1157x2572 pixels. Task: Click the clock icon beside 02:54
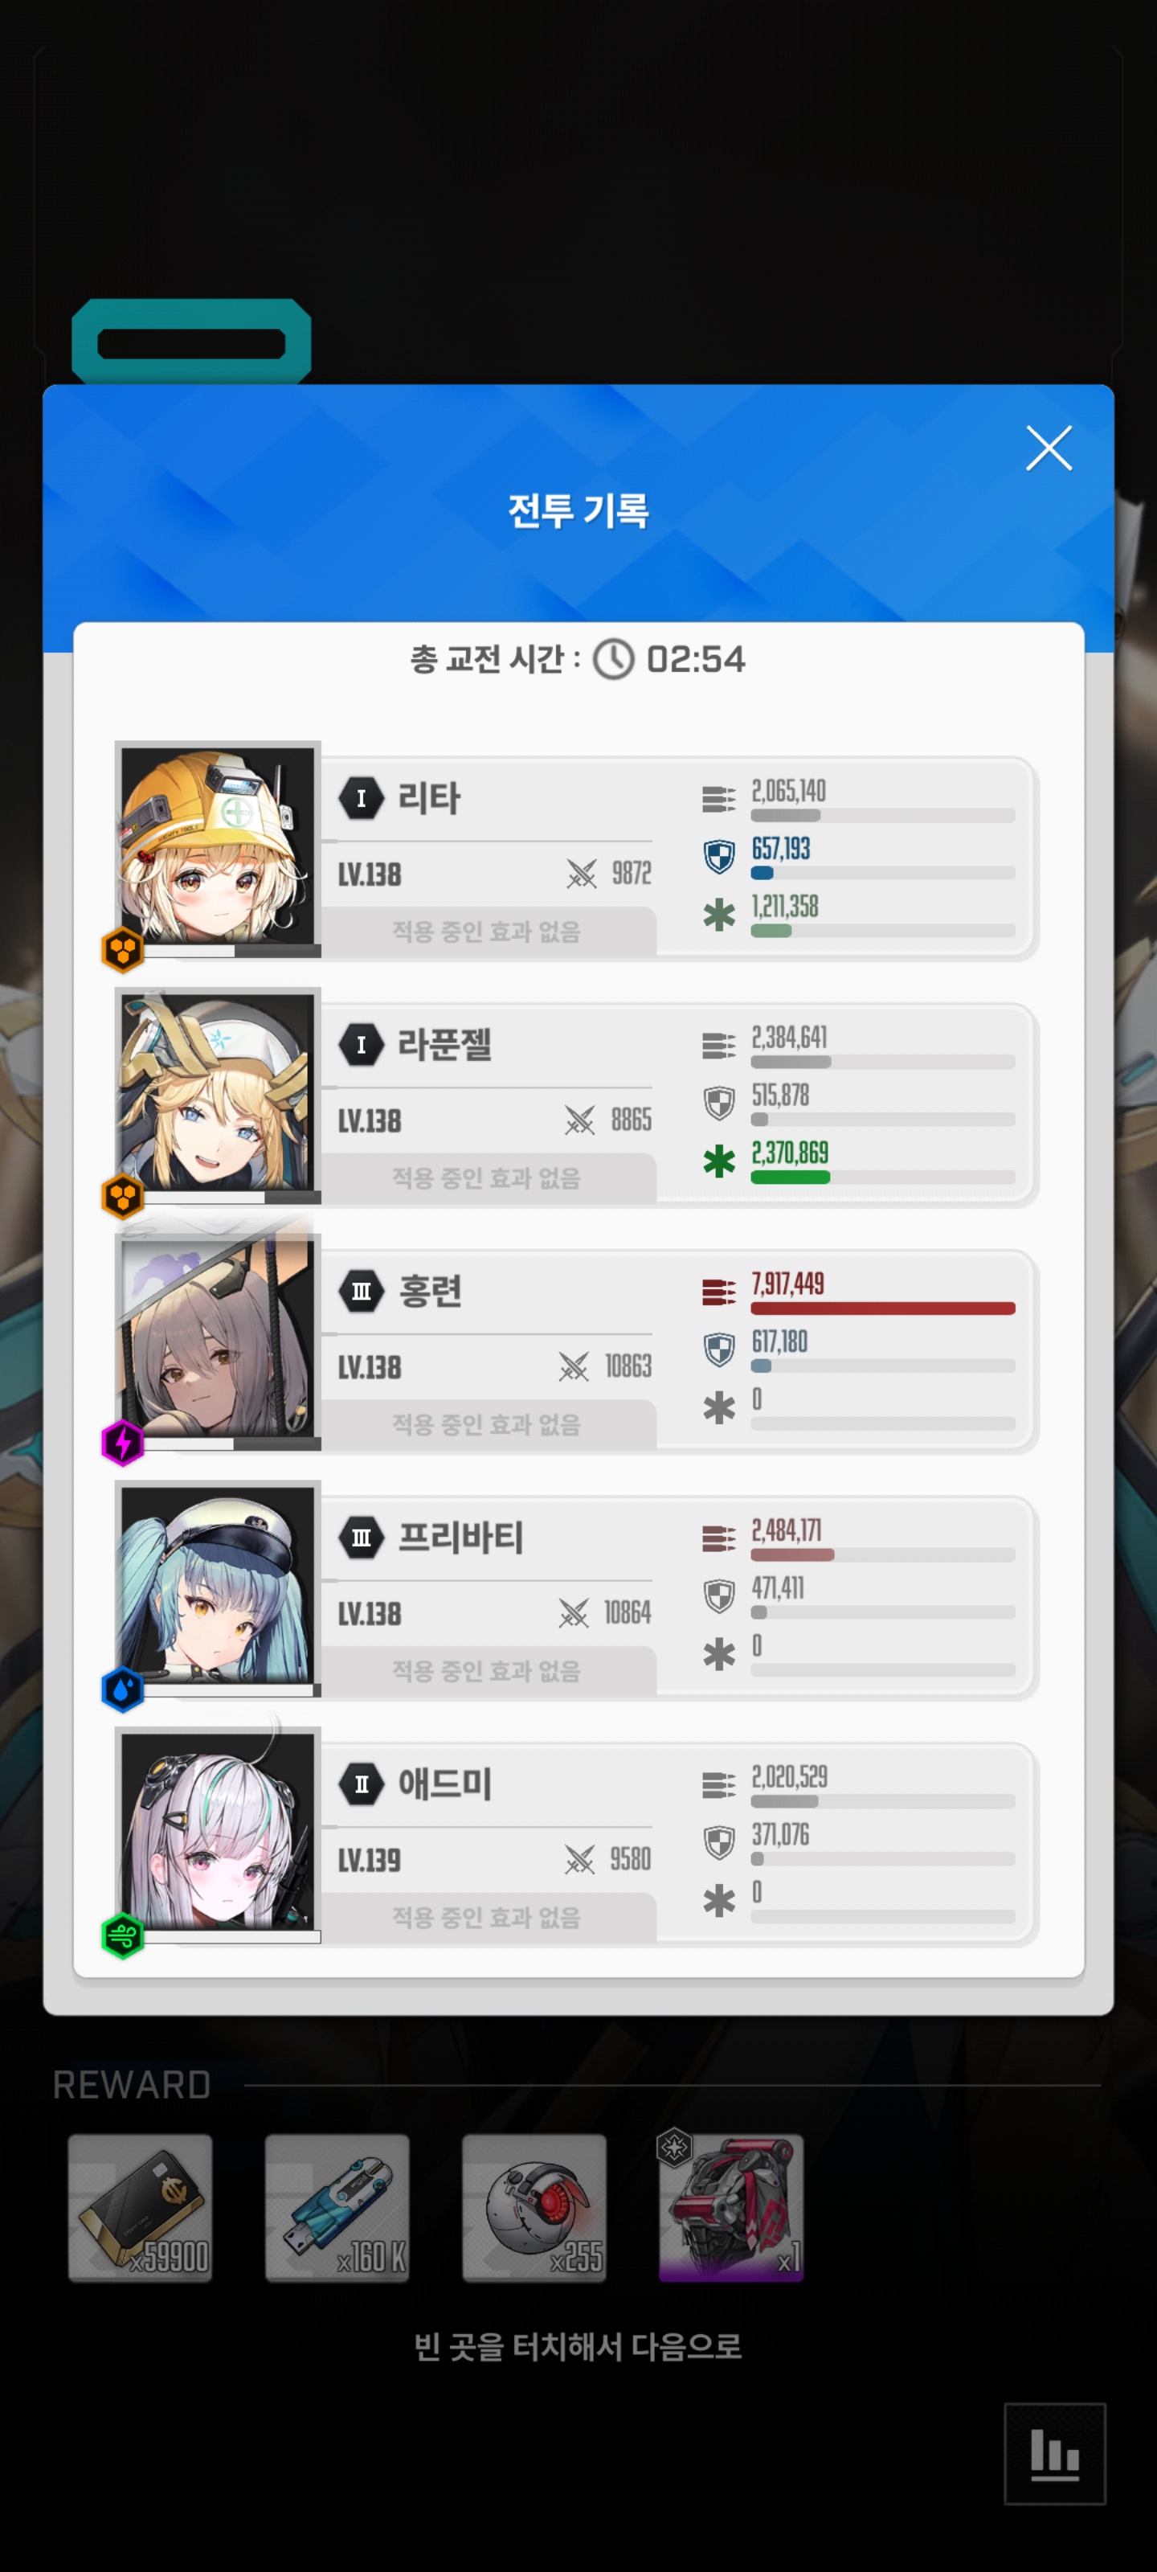pos(613,659)
